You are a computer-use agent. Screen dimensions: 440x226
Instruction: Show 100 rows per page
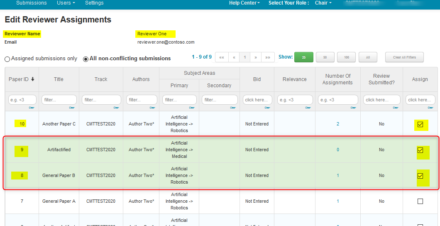(x=347, y=57)
